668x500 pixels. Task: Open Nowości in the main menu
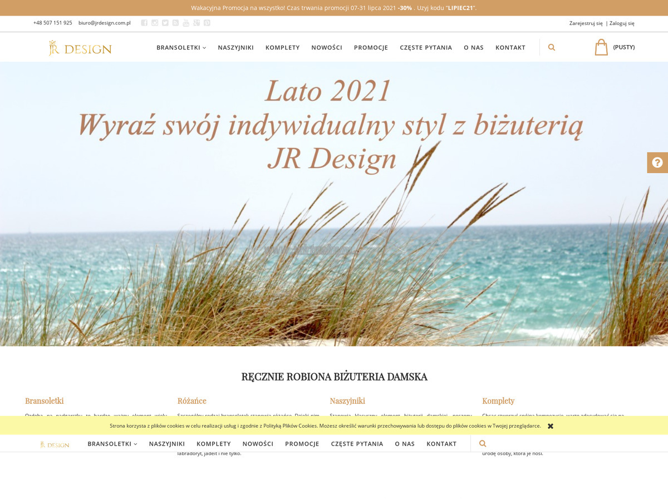coord(327,48)
